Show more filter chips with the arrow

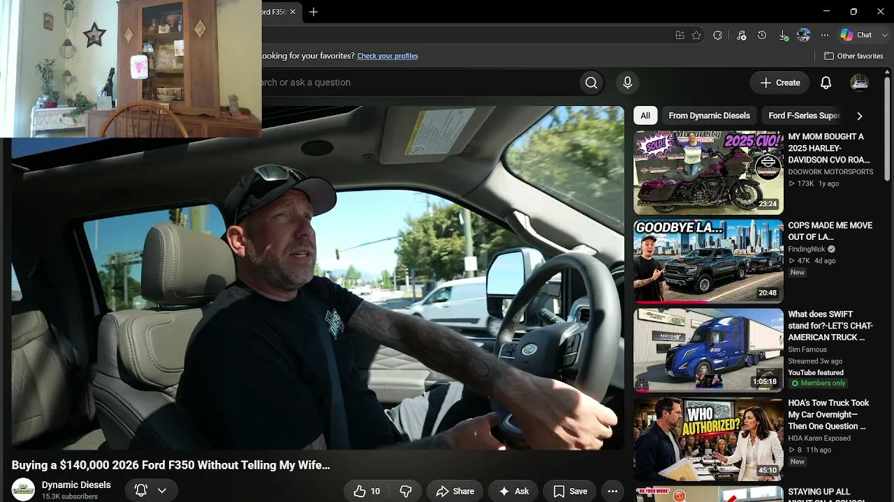coord(860,116)
